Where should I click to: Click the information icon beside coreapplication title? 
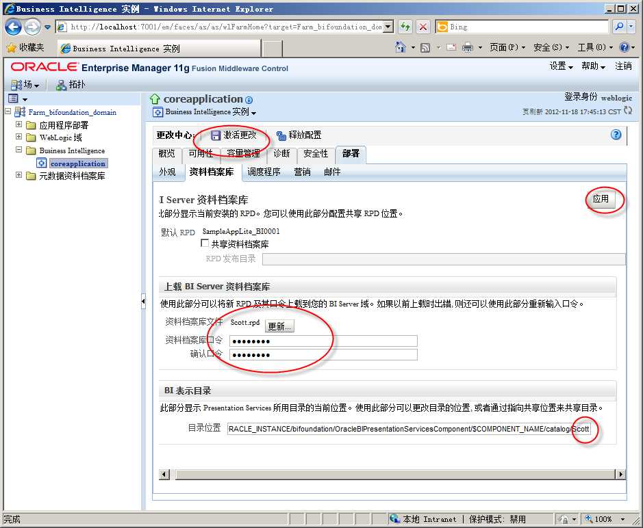[x=249, y=100]
